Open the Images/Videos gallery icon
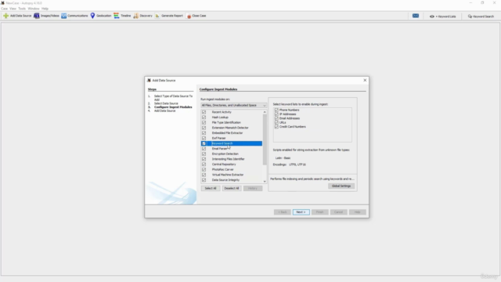This screenshot has height=282, width=501. click(x=37, y=16)
